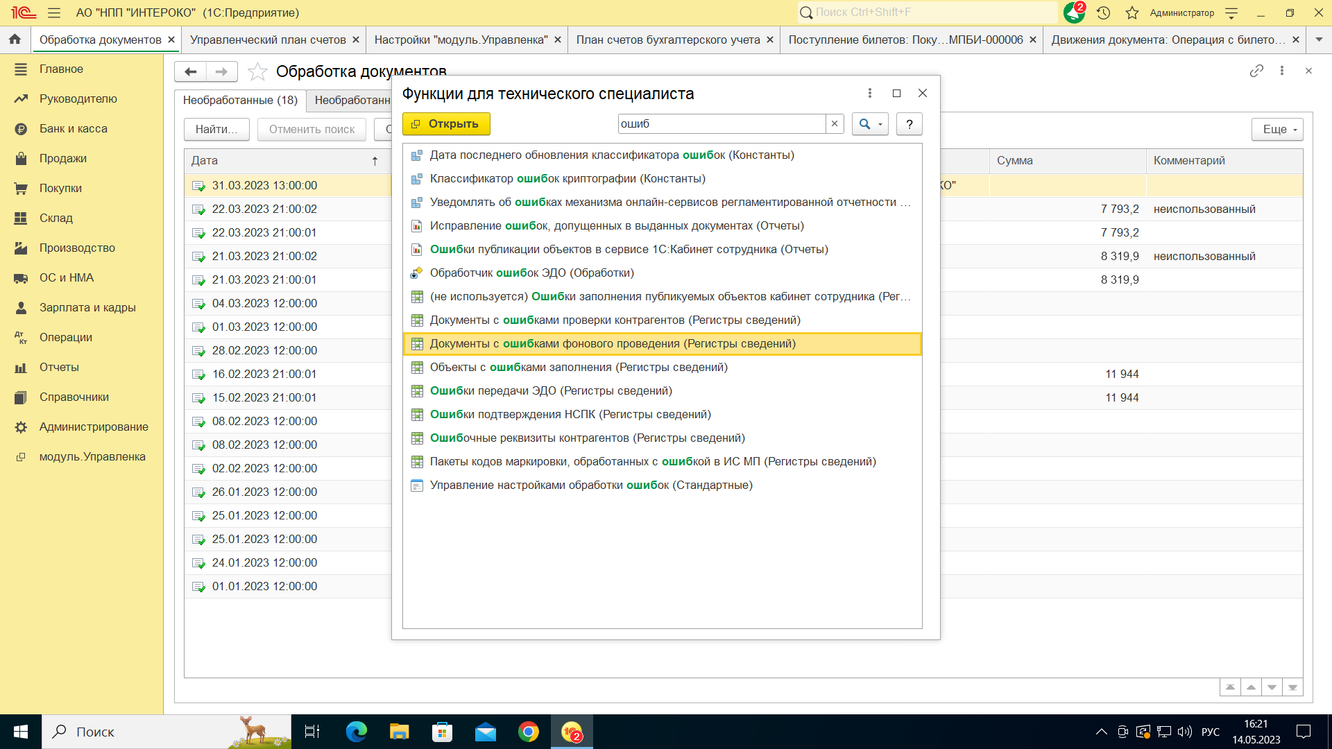Select Ошибки передачи ЭДО register
This screenshot has width=1332, height=749.
coord(663,391)
